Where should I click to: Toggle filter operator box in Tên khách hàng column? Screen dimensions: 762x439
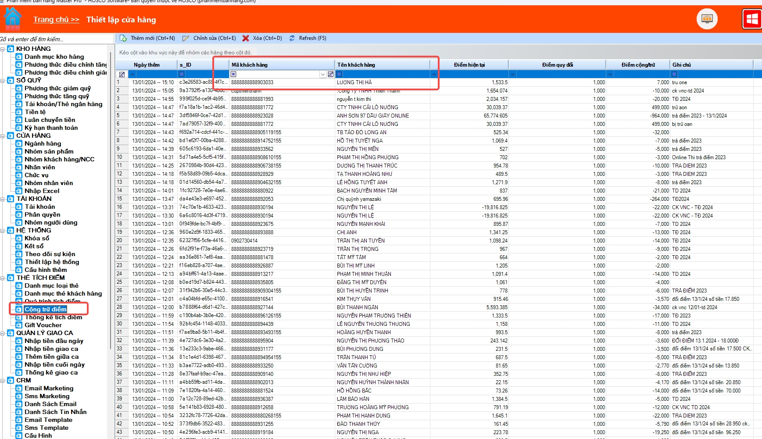339,74
